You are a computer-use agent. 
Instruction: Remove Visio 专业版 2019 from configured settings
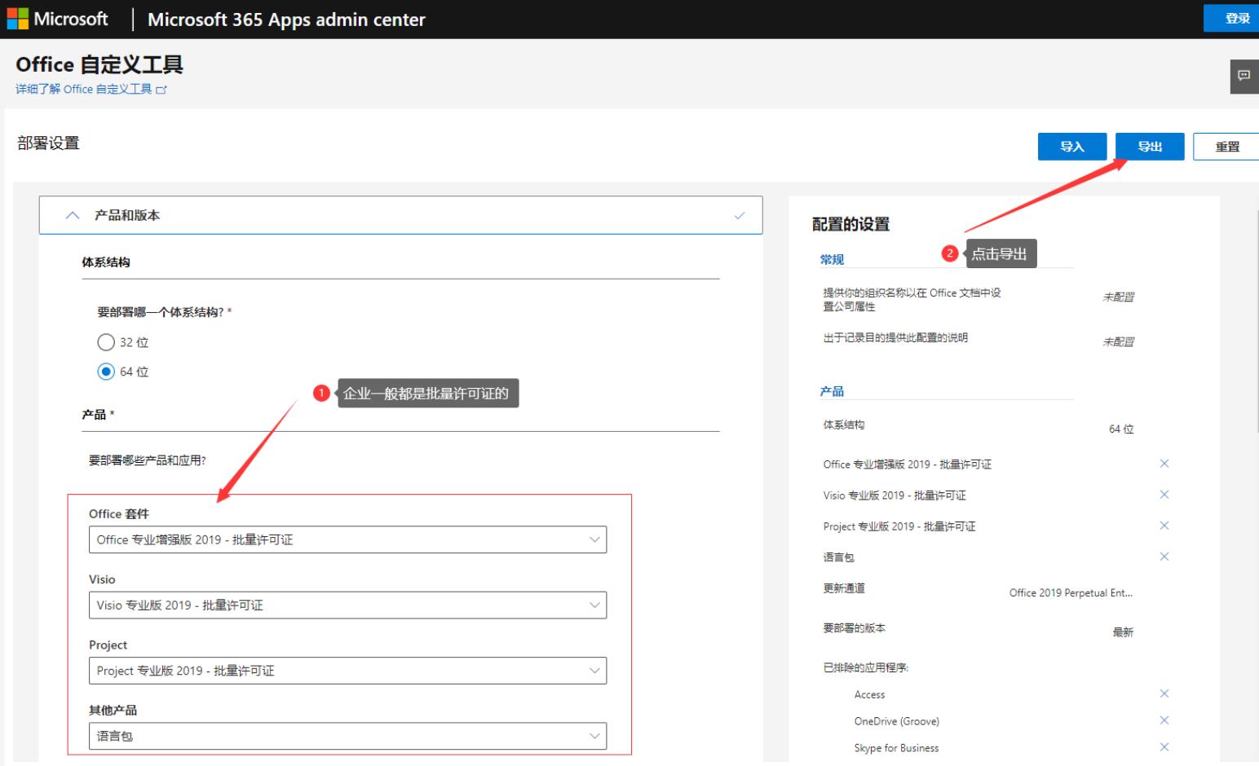(1164, 495)
